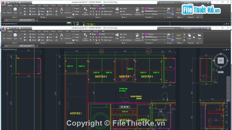This screenshot has height=130, width=232.
Task: Expand the Draw panel in the lower window
Action: tap(14, 43)
